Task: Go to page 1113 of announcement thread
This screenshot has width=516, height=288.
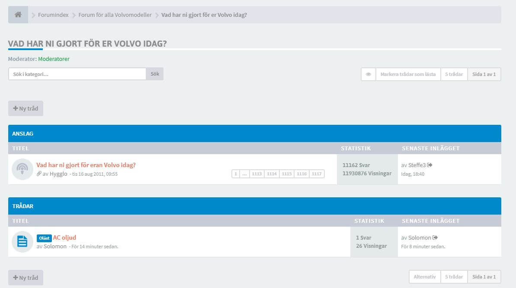Action: [256, 174]
